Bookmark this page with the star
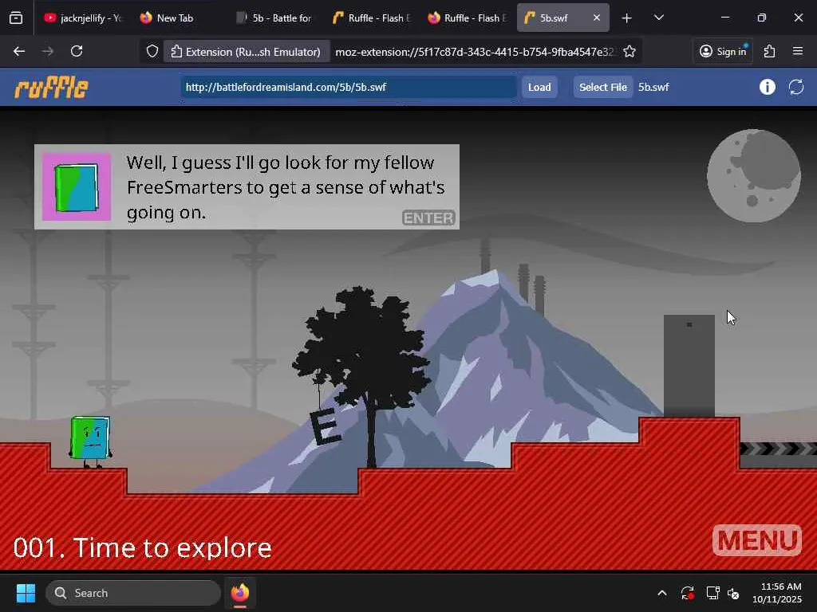Viewport: 817px width, 612px height. [x=630, y=52]
